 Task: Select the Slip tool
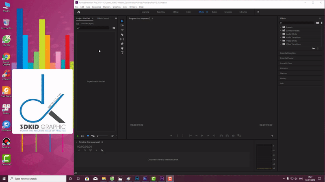click(x=122, y=39)
